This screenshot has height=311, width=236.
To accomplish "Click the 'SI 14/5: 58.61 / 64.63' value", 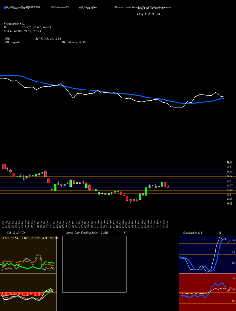I will tap(36, 27).
